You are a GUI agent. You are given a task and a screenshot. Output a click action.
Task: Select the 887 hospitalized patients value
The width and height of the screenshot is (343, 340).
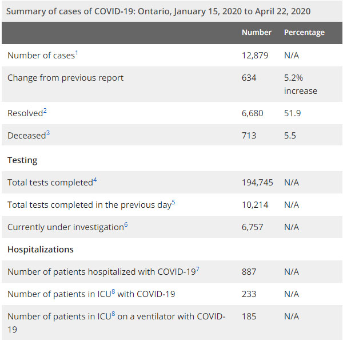click(x=249, y=272)
